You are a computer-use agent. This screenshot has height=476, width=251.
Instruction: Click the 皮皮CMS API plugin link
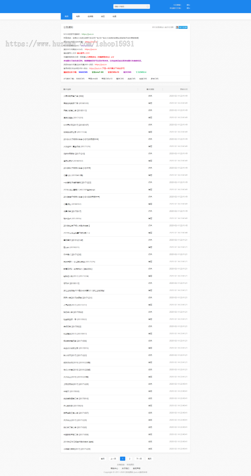pyautogui.click(x=131, y=79)
